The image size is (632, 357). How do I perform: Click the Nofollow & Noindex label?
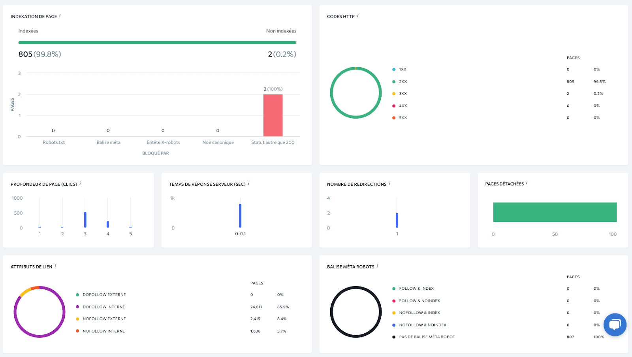pos(423,325)
